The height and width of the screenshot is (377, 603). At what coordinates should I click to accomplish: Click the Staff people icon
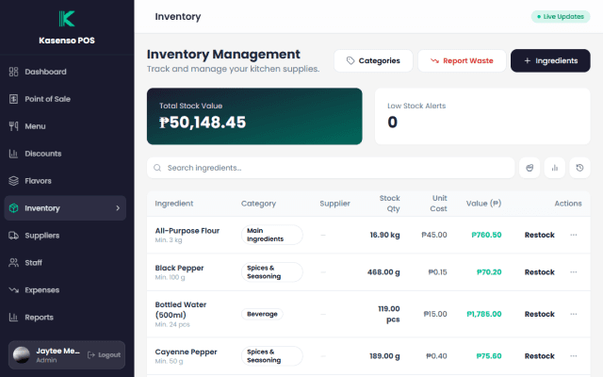[13, 263]
